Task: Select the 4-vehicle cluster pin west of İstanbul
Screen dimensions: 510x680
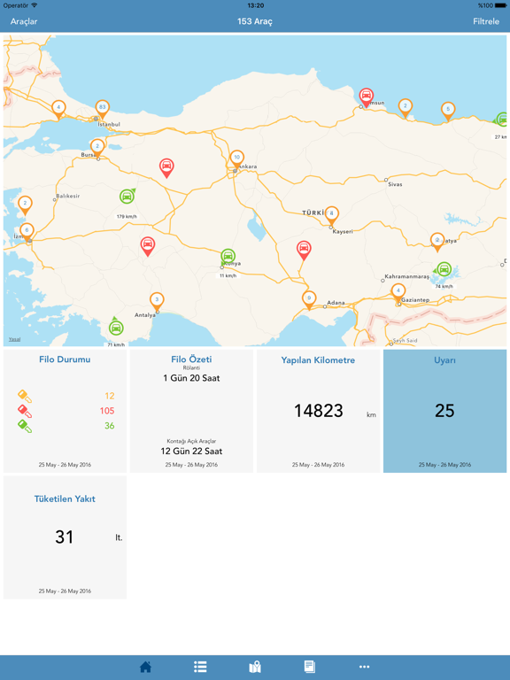Action: pos(58,109)
